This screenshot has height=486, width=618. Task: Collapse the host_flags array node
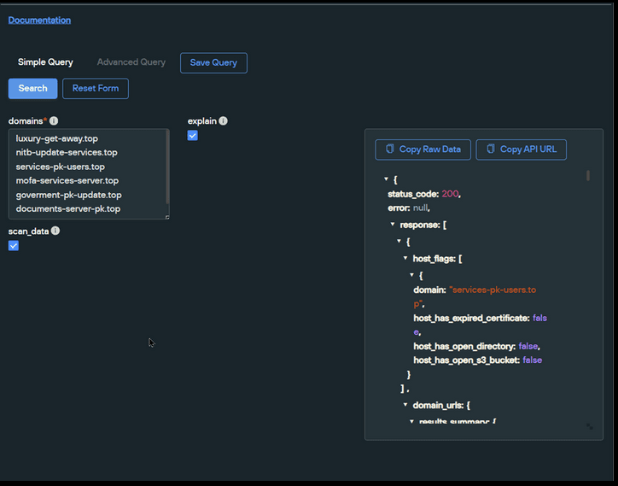pyautogui.click(x=405, y=258)
